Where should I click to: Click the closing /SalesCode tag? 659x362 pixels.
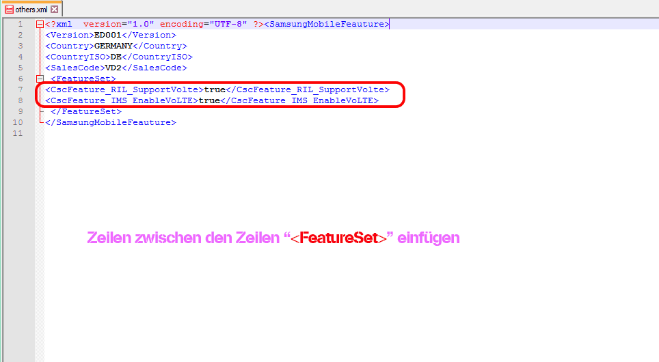click(154, 68)
